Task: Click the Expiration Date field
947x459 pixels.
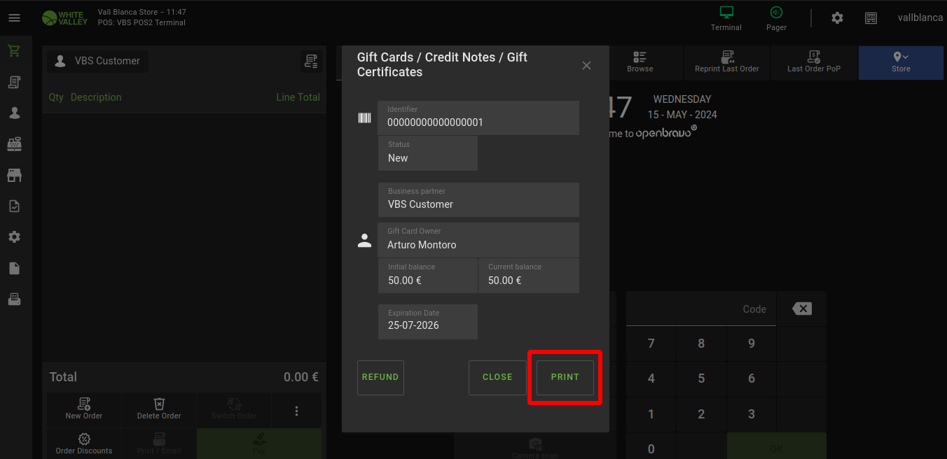Action: click(428, 322)
